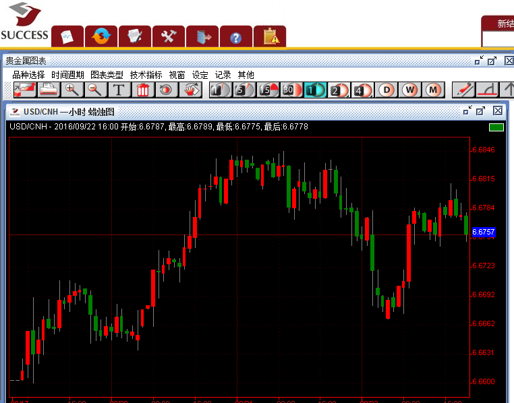This screenshot has height=403, width=514.
Task: Open the wrench and hammer tools tab
Action: [168, 36]
